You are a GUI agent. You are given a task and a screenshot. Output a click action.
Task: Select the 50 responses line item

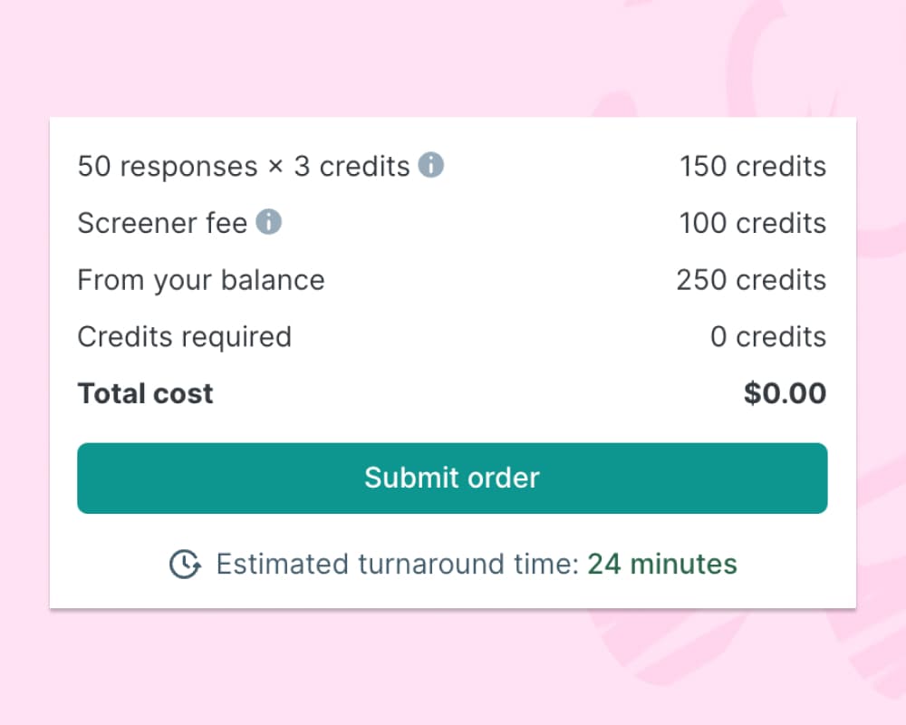pos(242,166)
